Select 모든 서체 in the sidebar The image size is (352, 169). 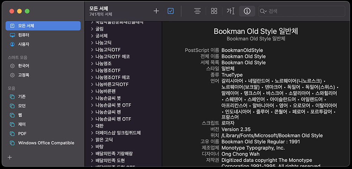coord(43,26)
